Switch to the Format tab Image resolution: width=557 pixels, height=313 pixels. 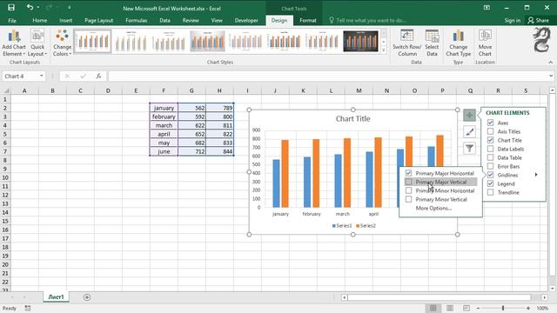[307, 20]
